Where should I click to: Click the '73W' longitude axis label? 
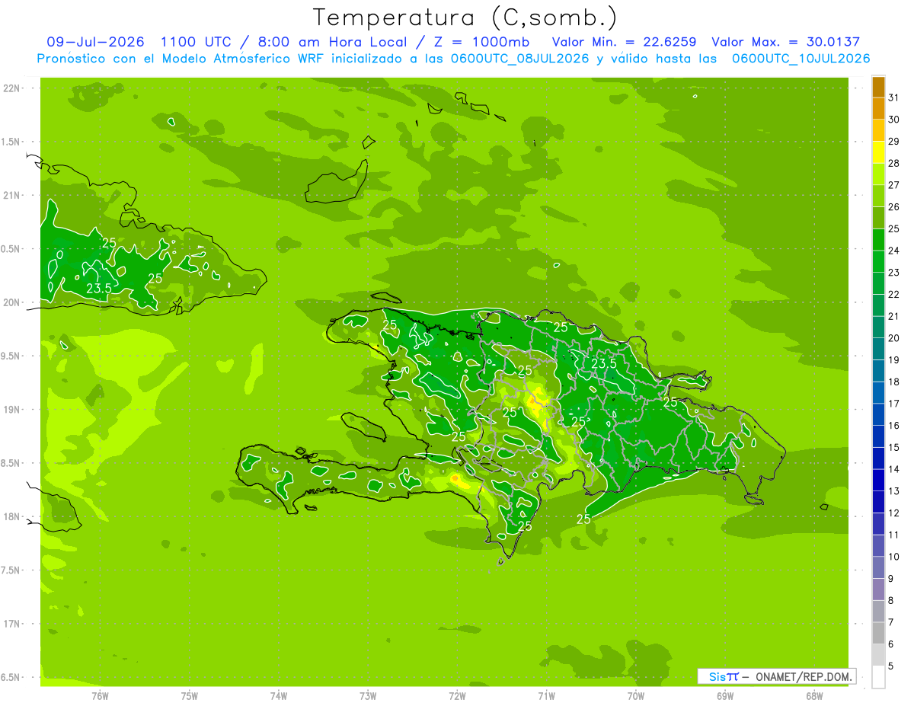[x=368, y=696]
